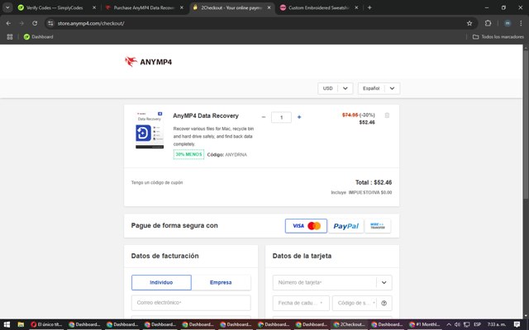529x330 pixels.
Task: Close the 2Checkout tab
Action: [x=269, y=7]
